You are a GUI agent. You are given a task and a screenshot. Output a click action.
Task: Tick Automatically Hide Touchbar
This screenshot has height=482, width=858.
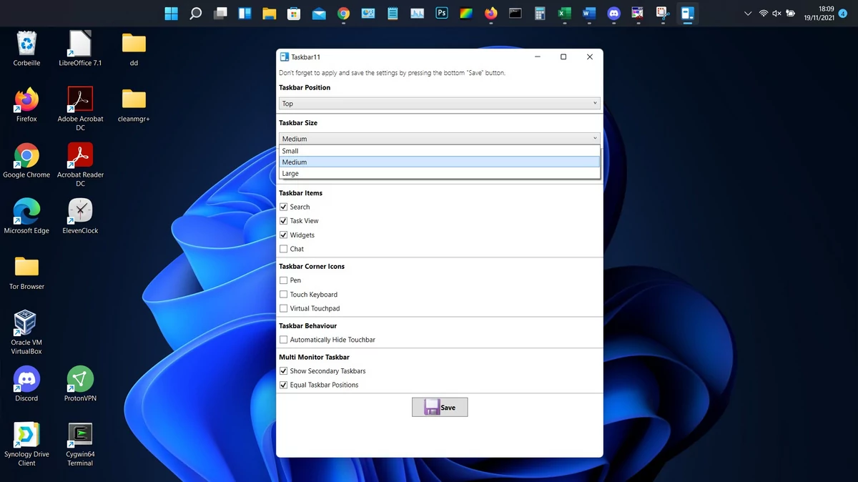(x=284, y=340)
